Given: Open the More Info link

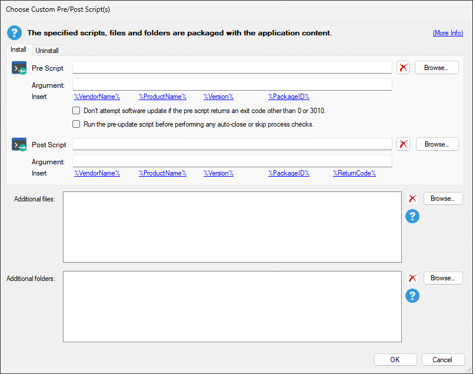Looking at the screenshot, I should pos(448,33).
